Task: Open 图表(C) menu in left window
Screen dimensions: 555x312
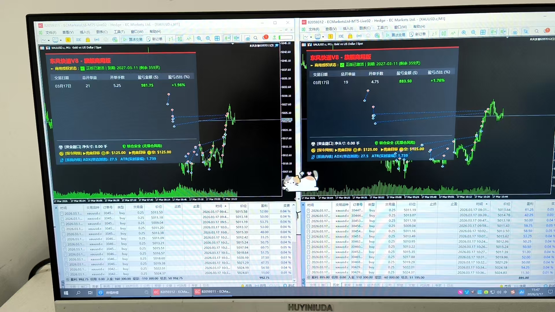Action: (101, 32)
